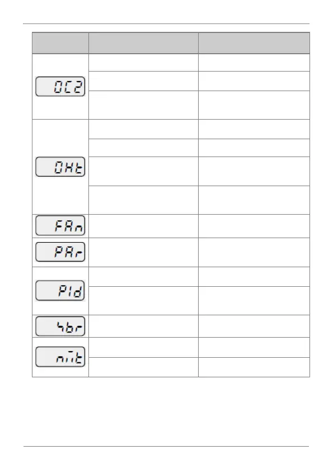Click the first gray header cell
The height and width of the screenshot is (469, 333).
pyautogui.click(x=60, y=43)
